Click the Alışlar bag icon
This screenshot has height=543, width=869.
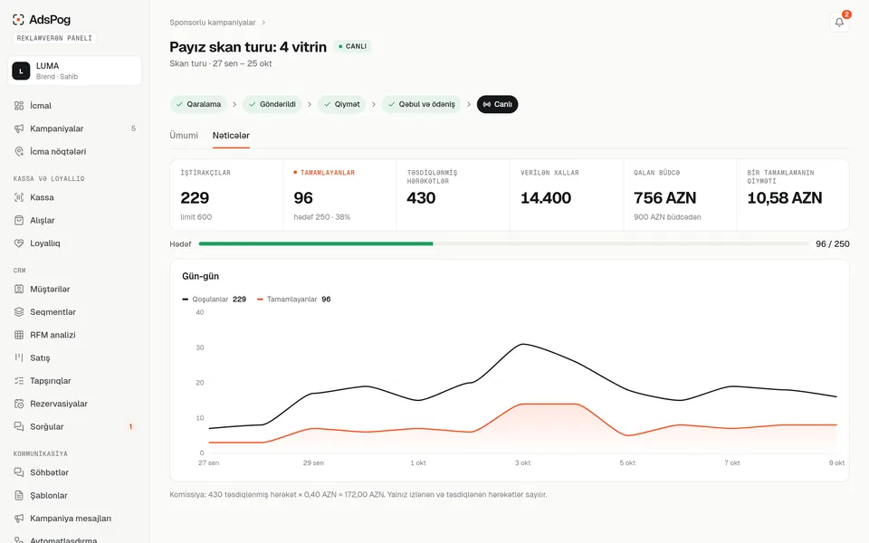point(19,220)
